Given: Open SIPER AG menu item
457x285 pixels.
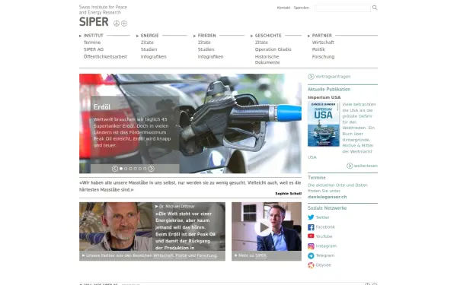Looking at the screenshot, I should (x=94, y=49).
